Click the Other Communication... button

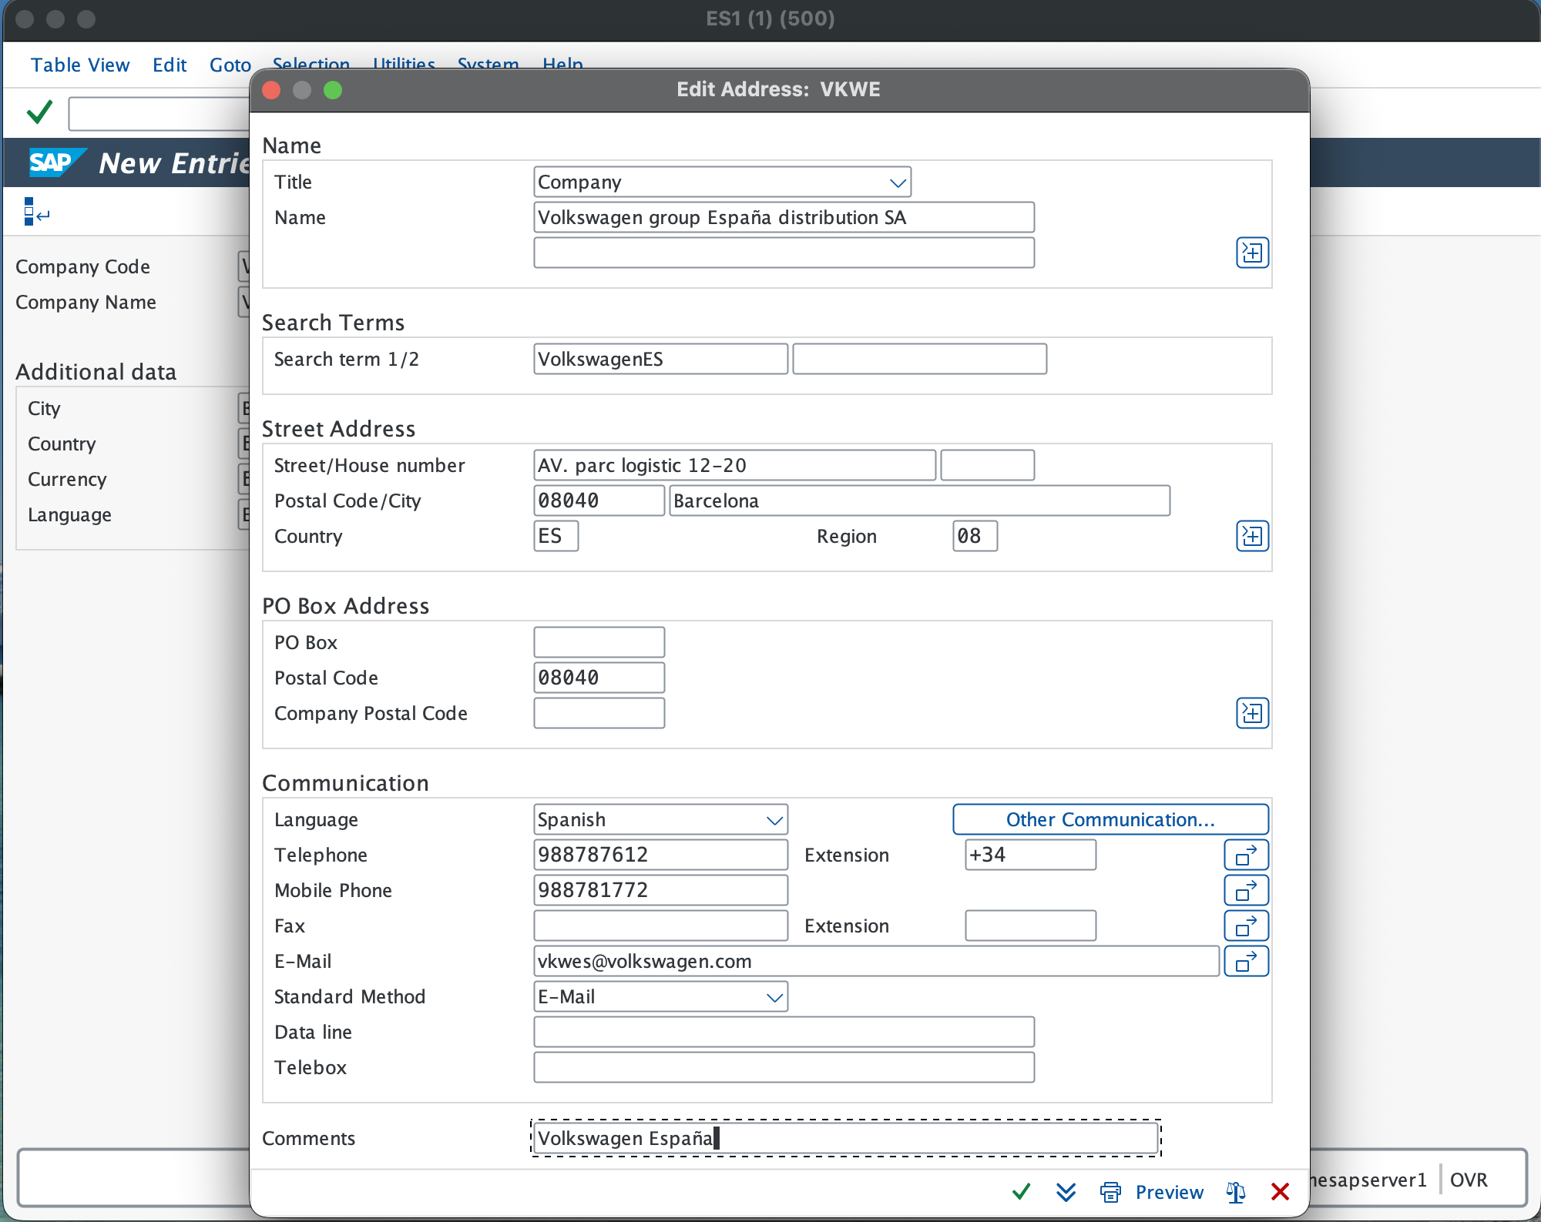(1110, 819)
